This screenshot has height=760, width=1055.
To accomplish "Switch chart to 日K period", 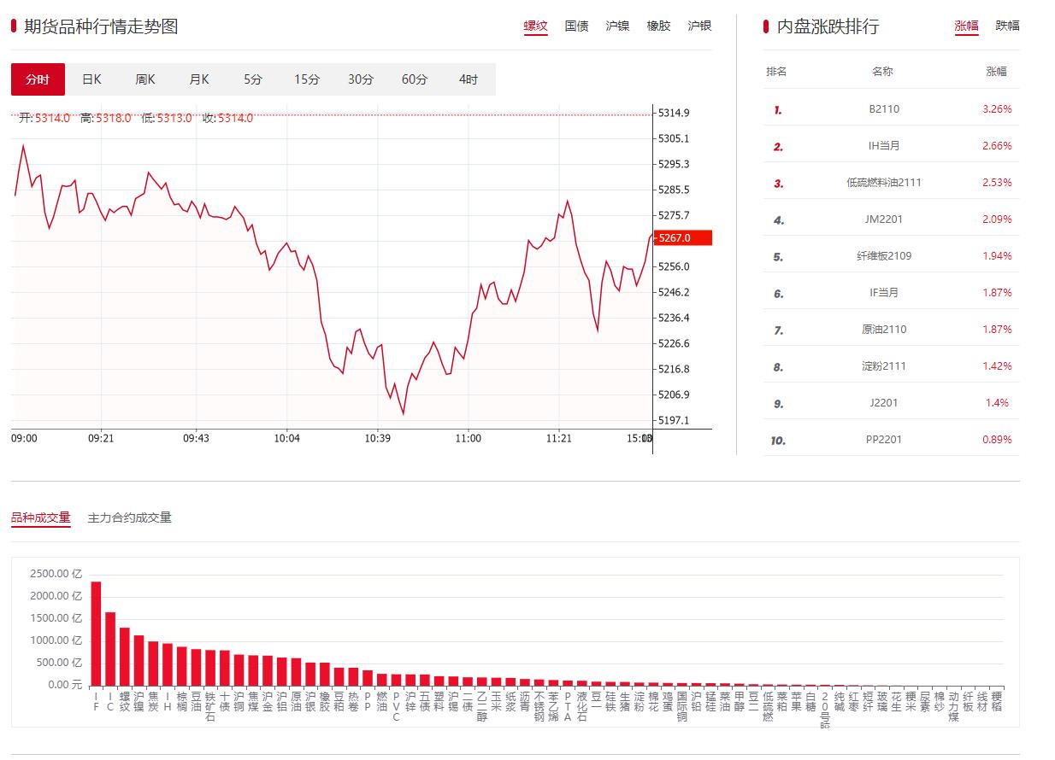I will (x=91, y=79).
